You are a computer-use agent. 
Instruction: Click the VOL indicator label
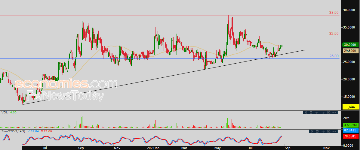[x=5, y=112]
